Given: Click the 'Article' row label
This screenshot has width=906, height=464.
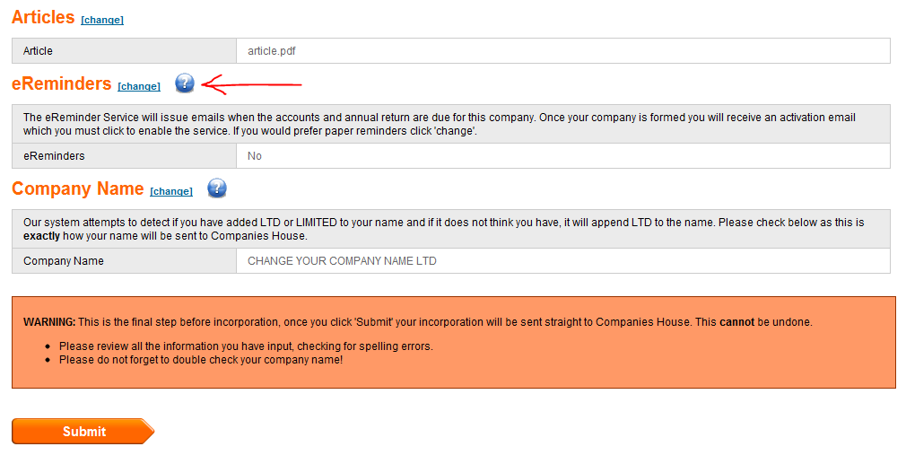Looking at the screenshot, I should 39,51.
